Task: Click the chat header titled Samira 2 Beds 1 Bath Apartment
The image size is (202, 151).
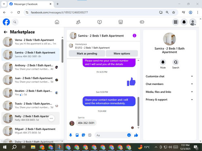Action: click(101, 36)
